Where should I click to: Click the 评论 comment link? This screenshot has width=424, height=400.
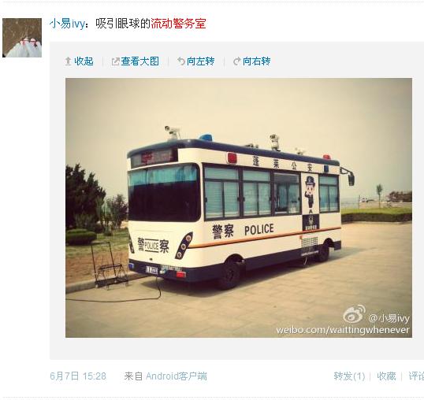pyautogui.click(x=416, y=376)
